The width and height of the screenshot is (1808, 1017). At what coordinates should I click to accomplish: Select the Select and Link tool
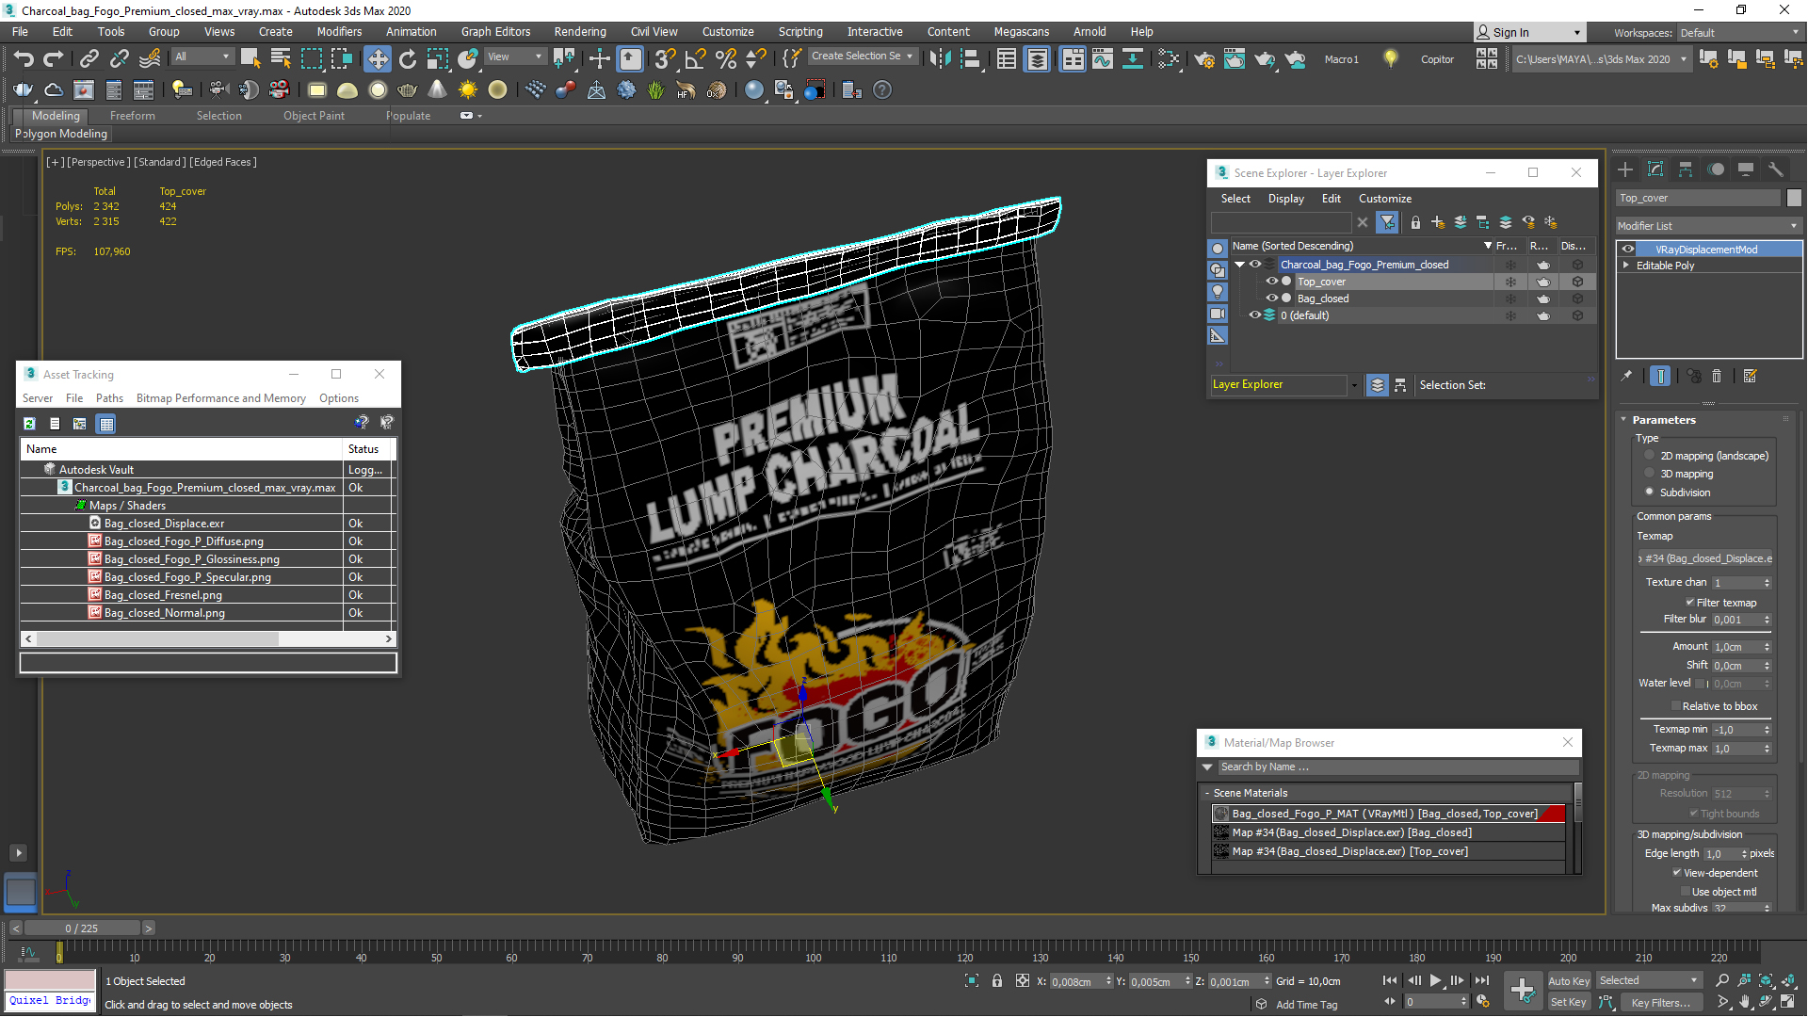point(89,59)
